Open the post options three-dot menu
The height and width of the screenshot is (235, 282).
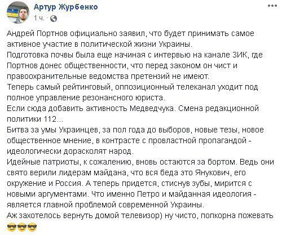pos(272,6)
